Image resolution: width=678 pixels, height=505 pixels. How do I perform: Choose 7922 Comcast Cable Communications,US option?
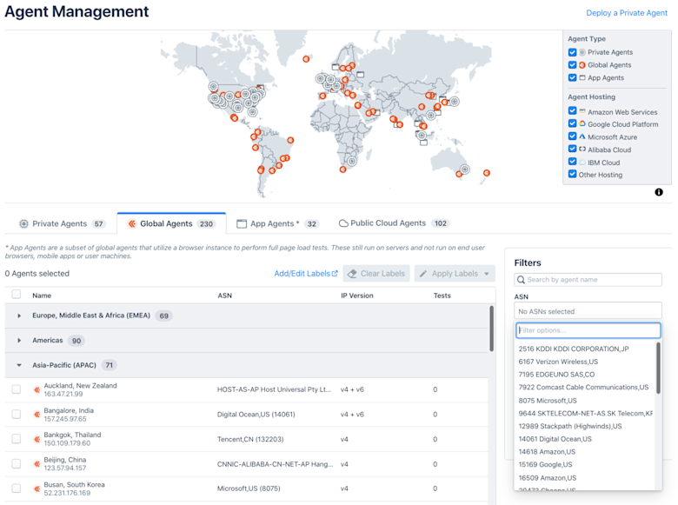pyautogui.click(x=583, y=387)
